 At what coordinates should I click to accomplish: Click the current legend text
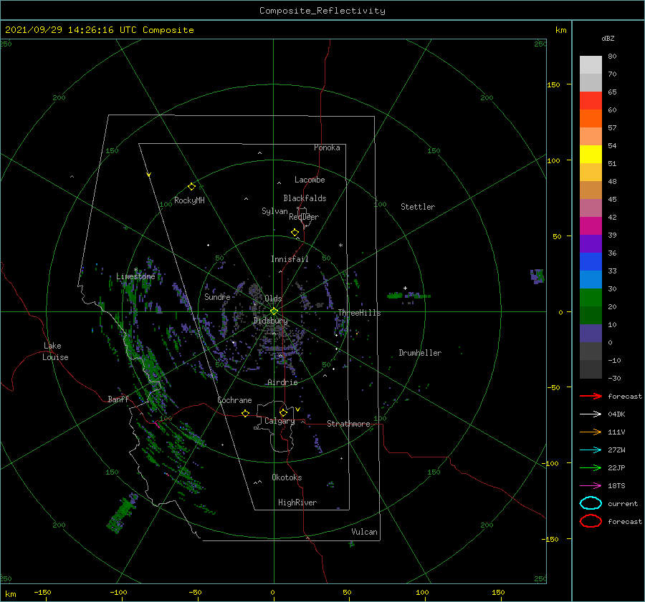(623, 503)
